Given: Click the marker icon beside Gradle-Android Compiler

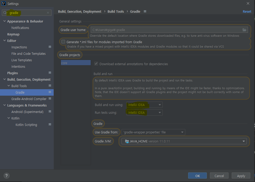Looking at the screenshot, I should [50, 98].
